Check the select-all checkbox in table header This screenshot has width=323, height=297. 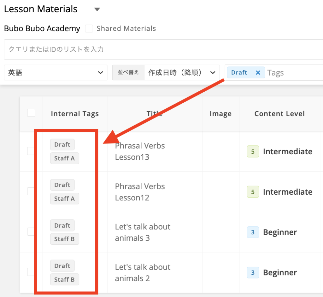31,113
